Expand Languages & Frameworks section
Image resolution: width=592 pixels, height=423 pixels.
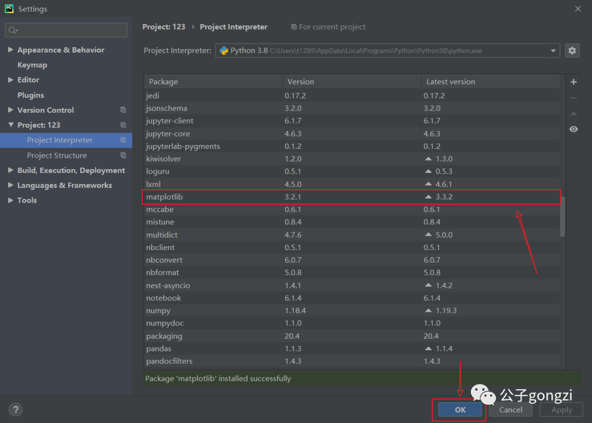pyautogui.click(x=10, y=185)
